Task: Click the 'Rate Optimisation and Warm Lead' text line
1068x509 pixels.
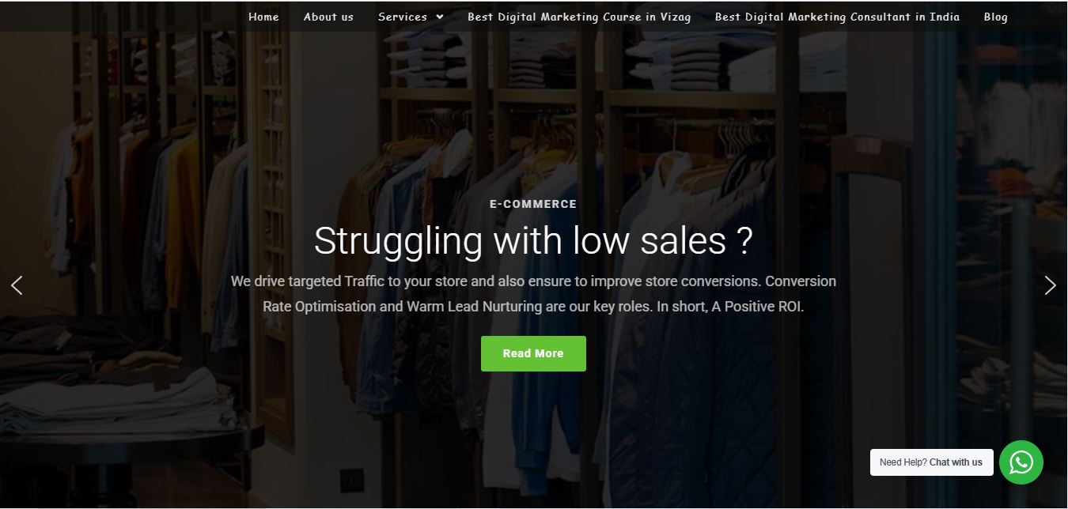Action: [533, 307]
